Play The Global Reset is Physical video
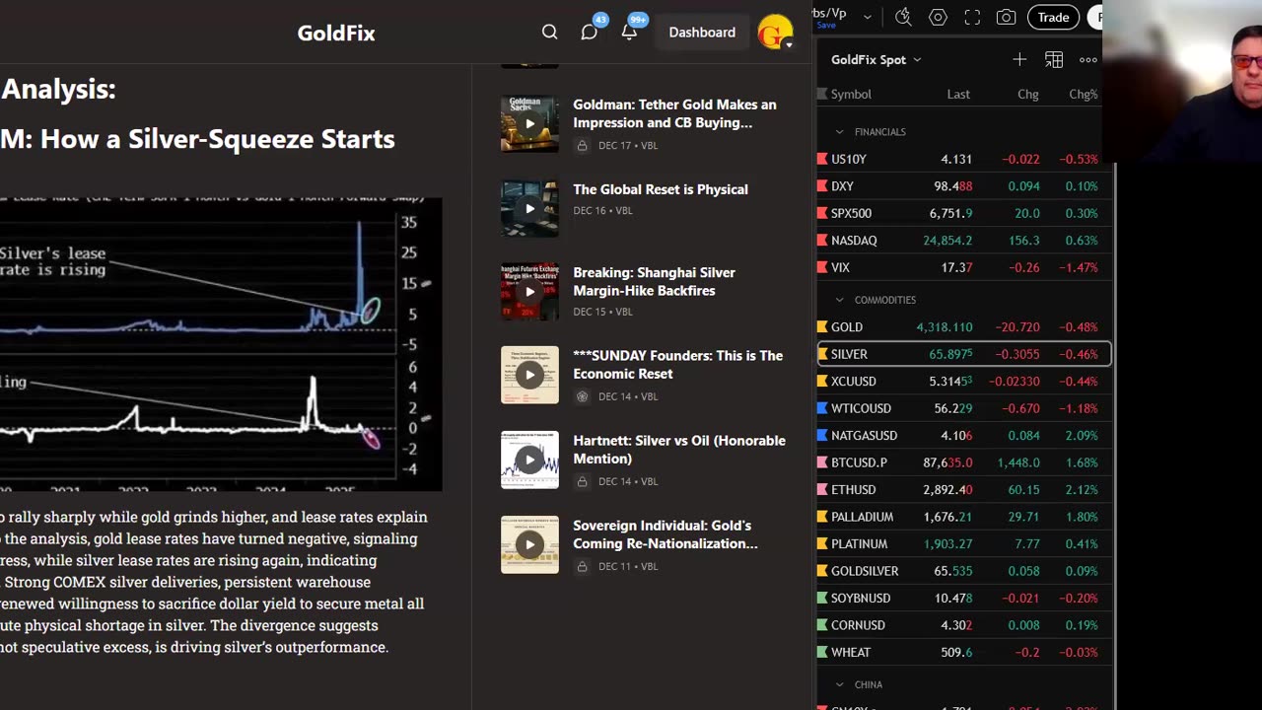The height and width of the screenshot is (710, 1262). (x=529, y=208)
